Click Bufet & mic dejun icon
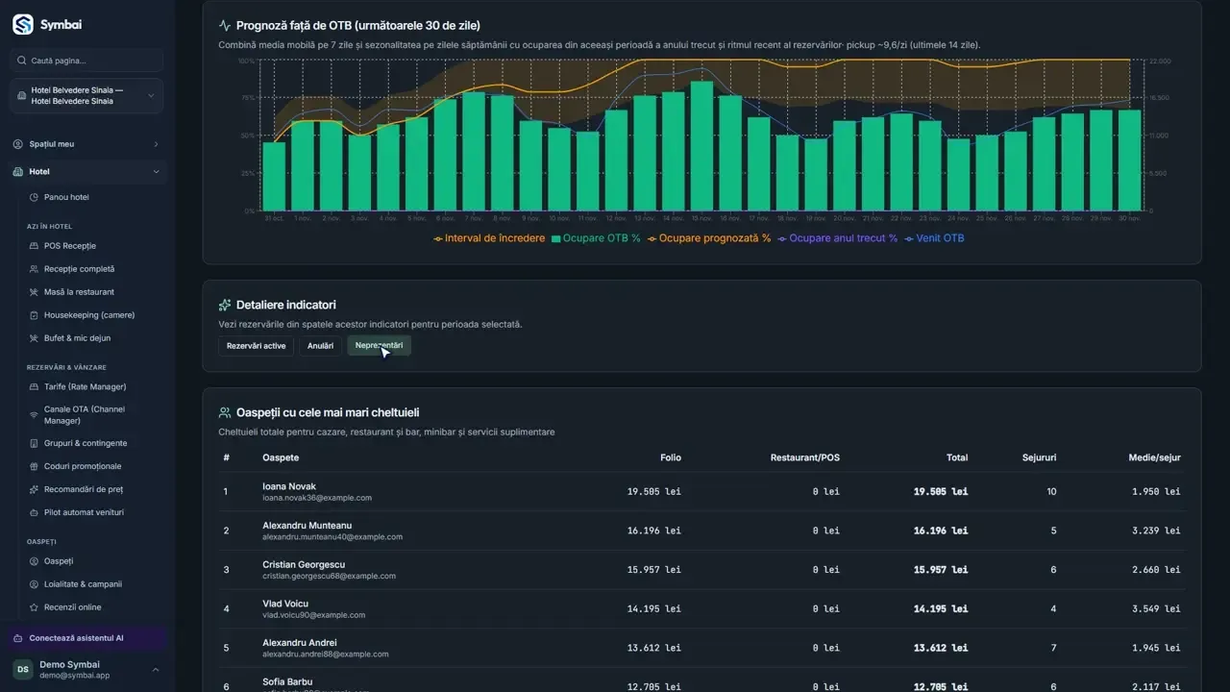 (x=34, y=338)
